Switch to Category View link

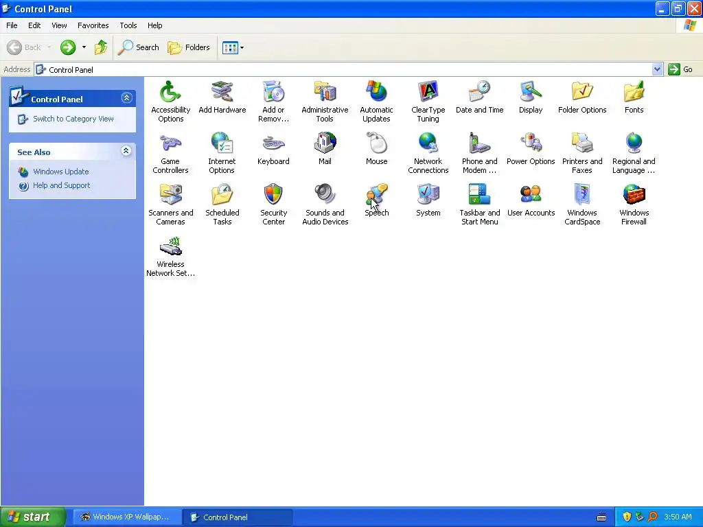pos(73,119)
